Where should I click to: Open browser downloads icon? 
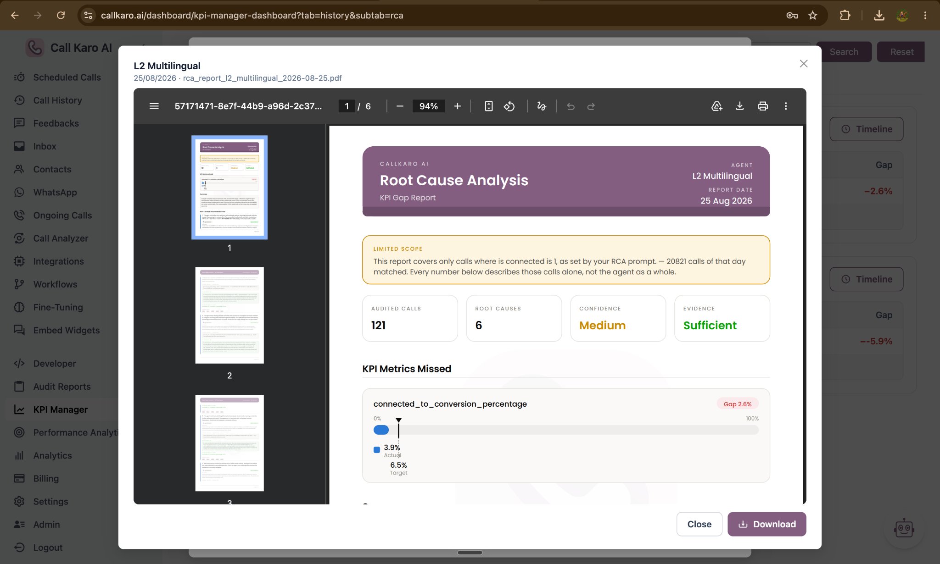tap(879, 15)
